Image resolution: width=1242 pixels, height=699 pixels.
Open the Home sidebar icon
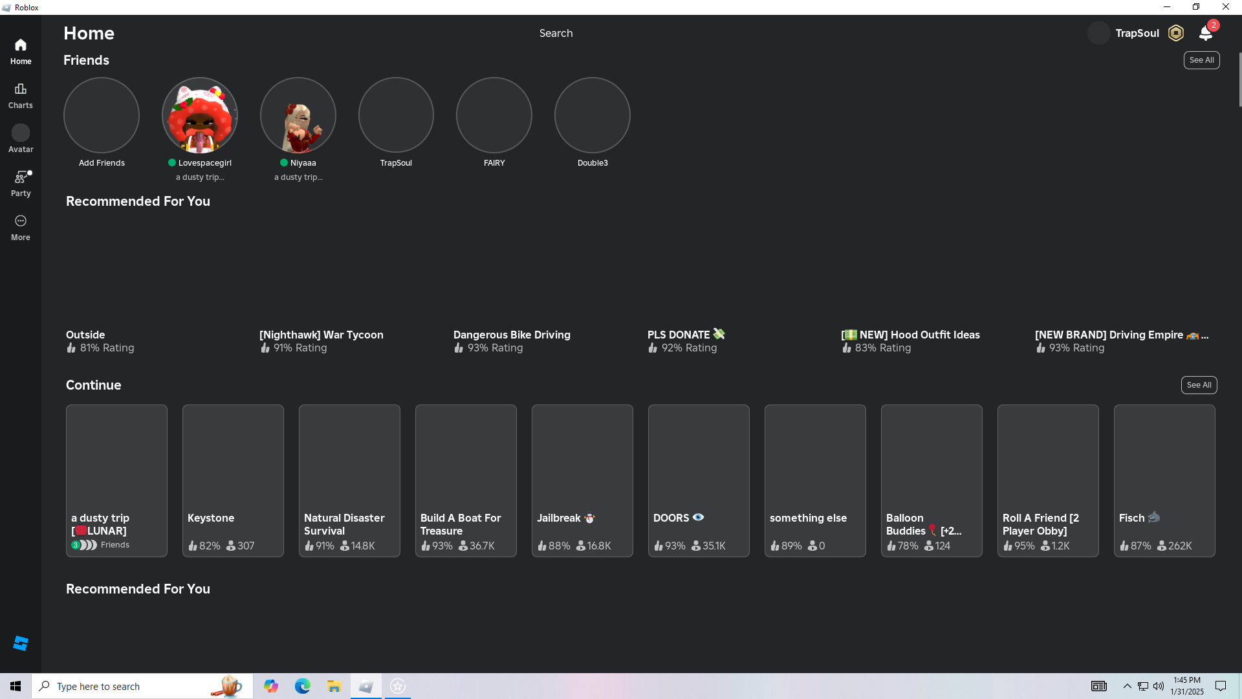click(x=21, y=52)
